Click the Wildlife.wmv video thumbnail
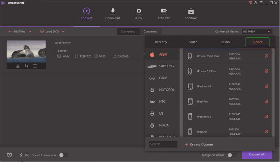 click(x=26, y=51)
